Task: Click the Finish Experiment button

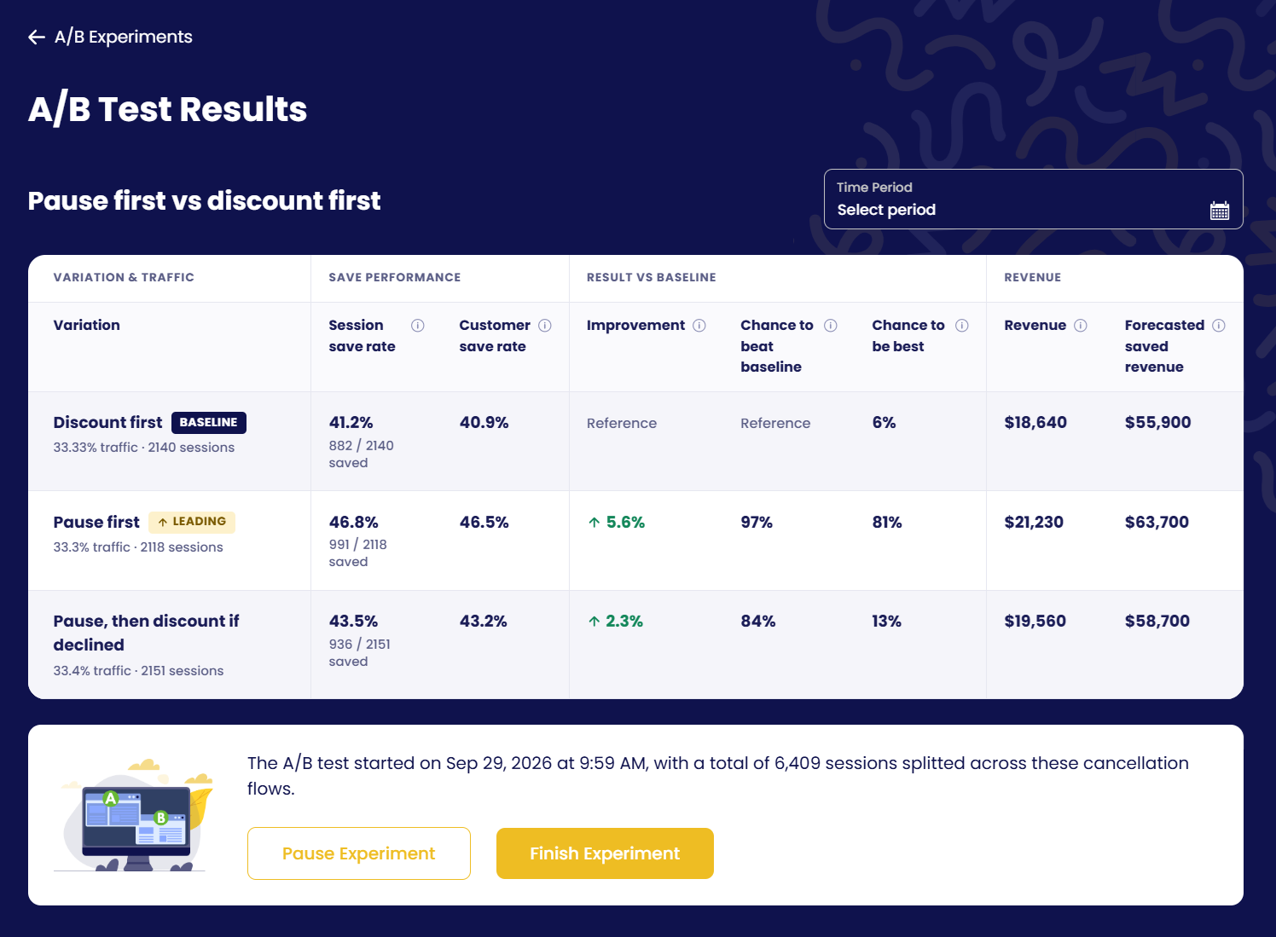Action: (605, 853)
